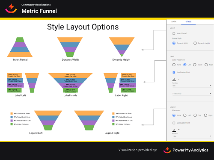Click the 'Label Placement' label
This screenshot has width=214, height=160.
tap(178, 60)
